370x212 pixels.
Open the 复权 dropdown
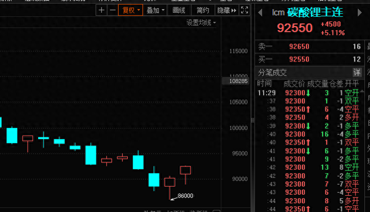(x=131, y=10)
